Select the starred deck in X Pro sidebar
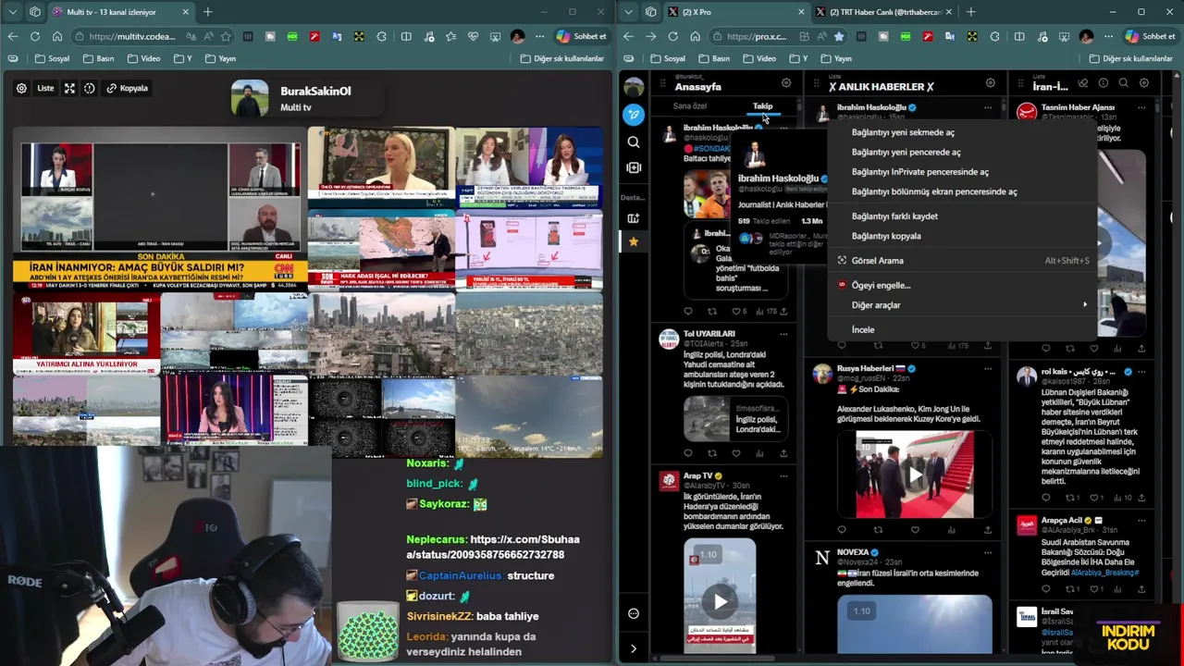Viewport: 1184px width, 666px height. click(x=634, y=241)
